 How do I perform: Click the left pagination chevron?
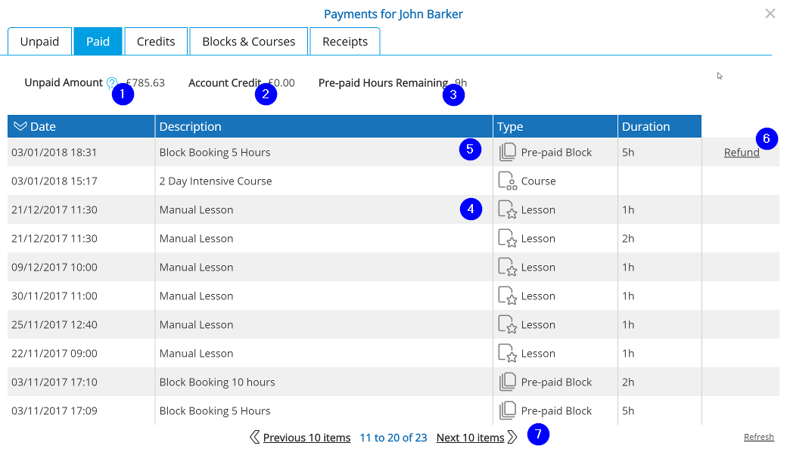click(254, 437)
